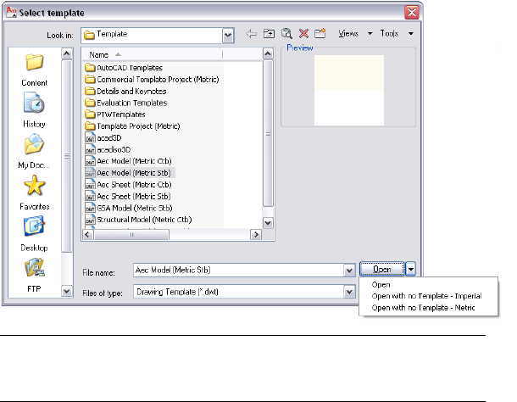Select the acadiso3D template file
The width and height of the screenshot is (517, 402).
[108, 149]
